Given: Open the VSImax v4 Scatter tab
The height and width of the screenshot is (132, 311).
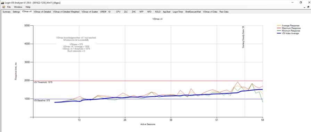Looking at the screenshot, I should coord(90,12).
